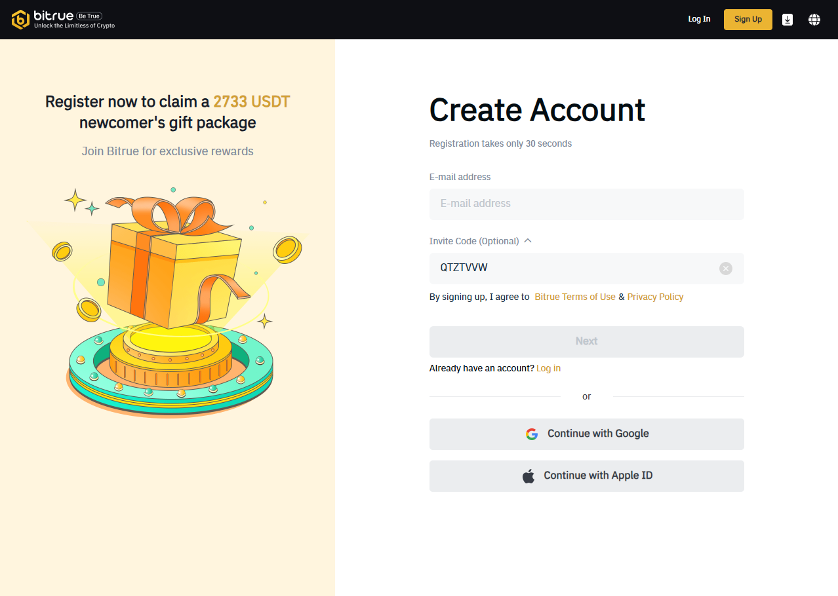Screen dimensions: 838x596
Task: Open the app download icon in the header
Action: (787, 19)
